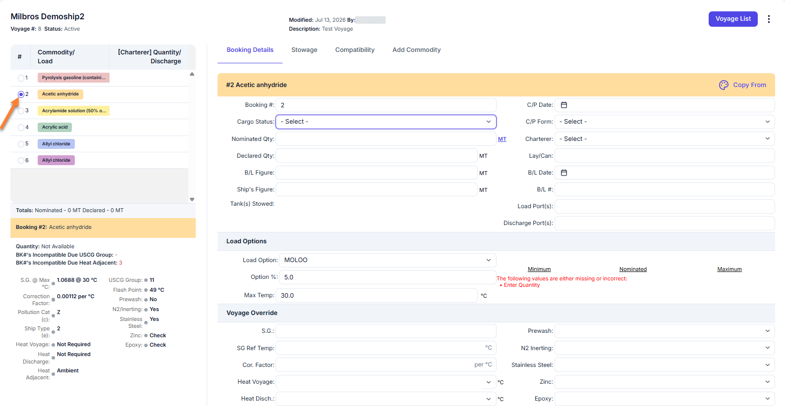The width and height of the screenshot is (785, 406).
Task: Click the Maximum column heading
Action: tap(729, 270)
